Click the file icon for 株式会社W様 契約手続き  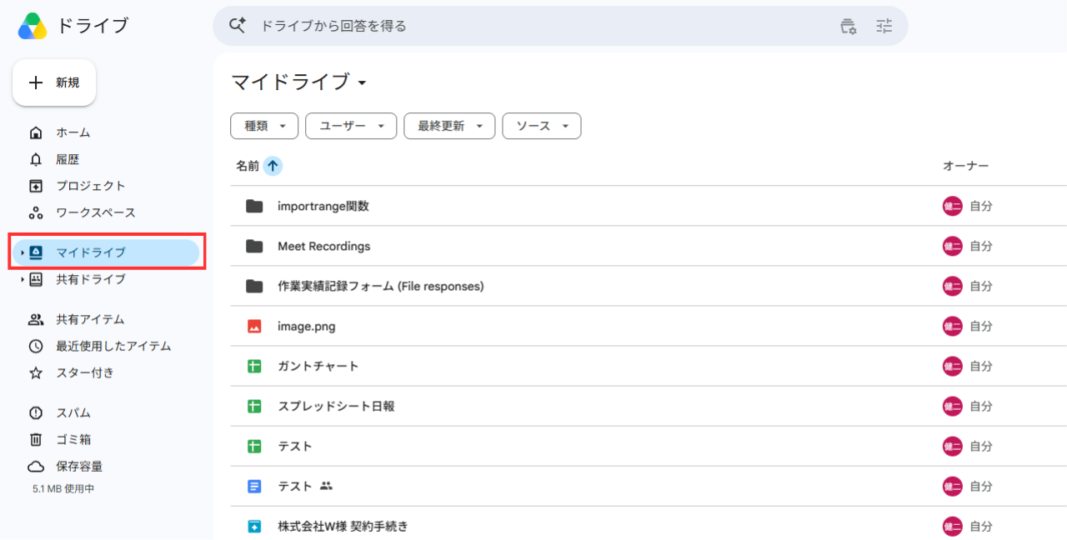point(254,526)
